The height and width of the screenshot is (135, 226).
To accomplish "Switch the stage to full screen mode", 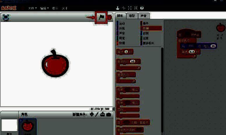I will 6,17.
